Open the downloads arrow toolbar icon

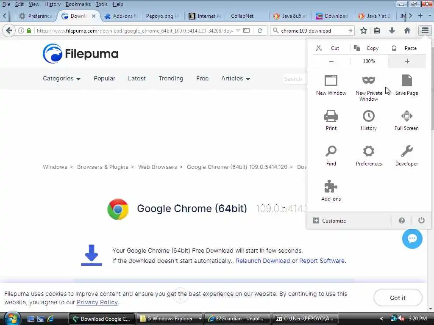pyautogui.click(x=392, y=30)
